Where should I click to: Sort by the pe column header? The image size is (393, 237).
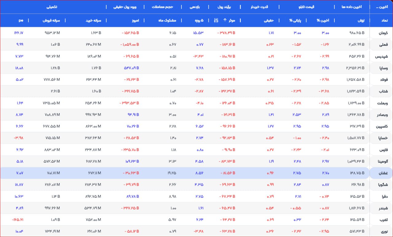[21, 20]
